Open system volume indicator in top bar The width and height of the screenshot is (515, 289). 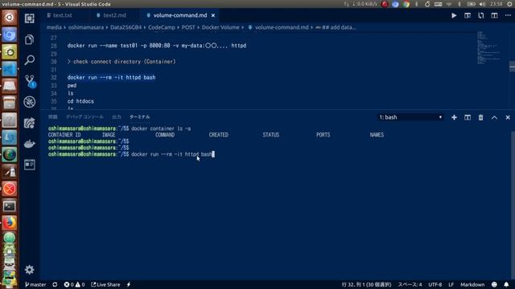pos(482,4)
